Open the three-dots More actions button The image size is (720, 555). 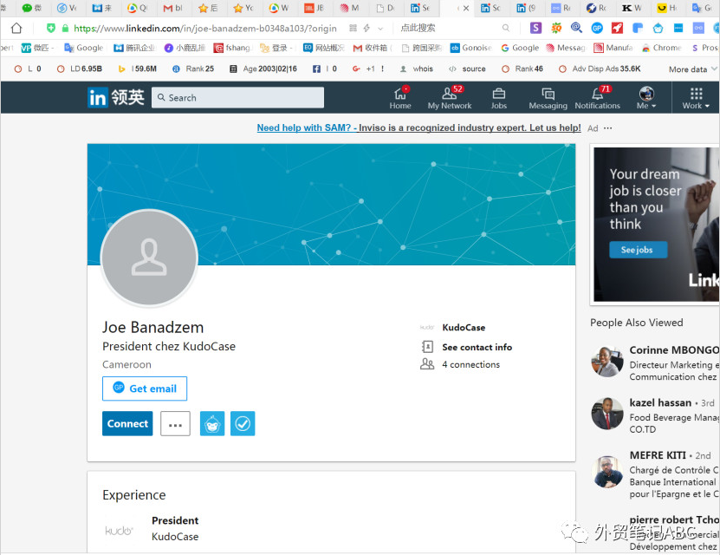(x=175, y=423)
